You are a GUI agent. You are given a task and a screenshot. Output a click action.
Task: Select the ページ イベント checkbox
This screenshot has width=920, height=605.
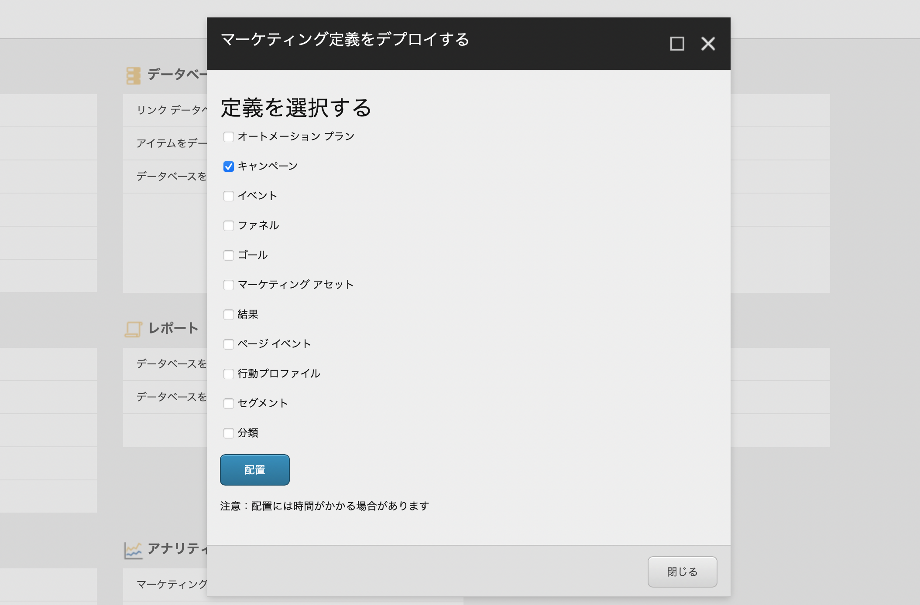point(229,344)
